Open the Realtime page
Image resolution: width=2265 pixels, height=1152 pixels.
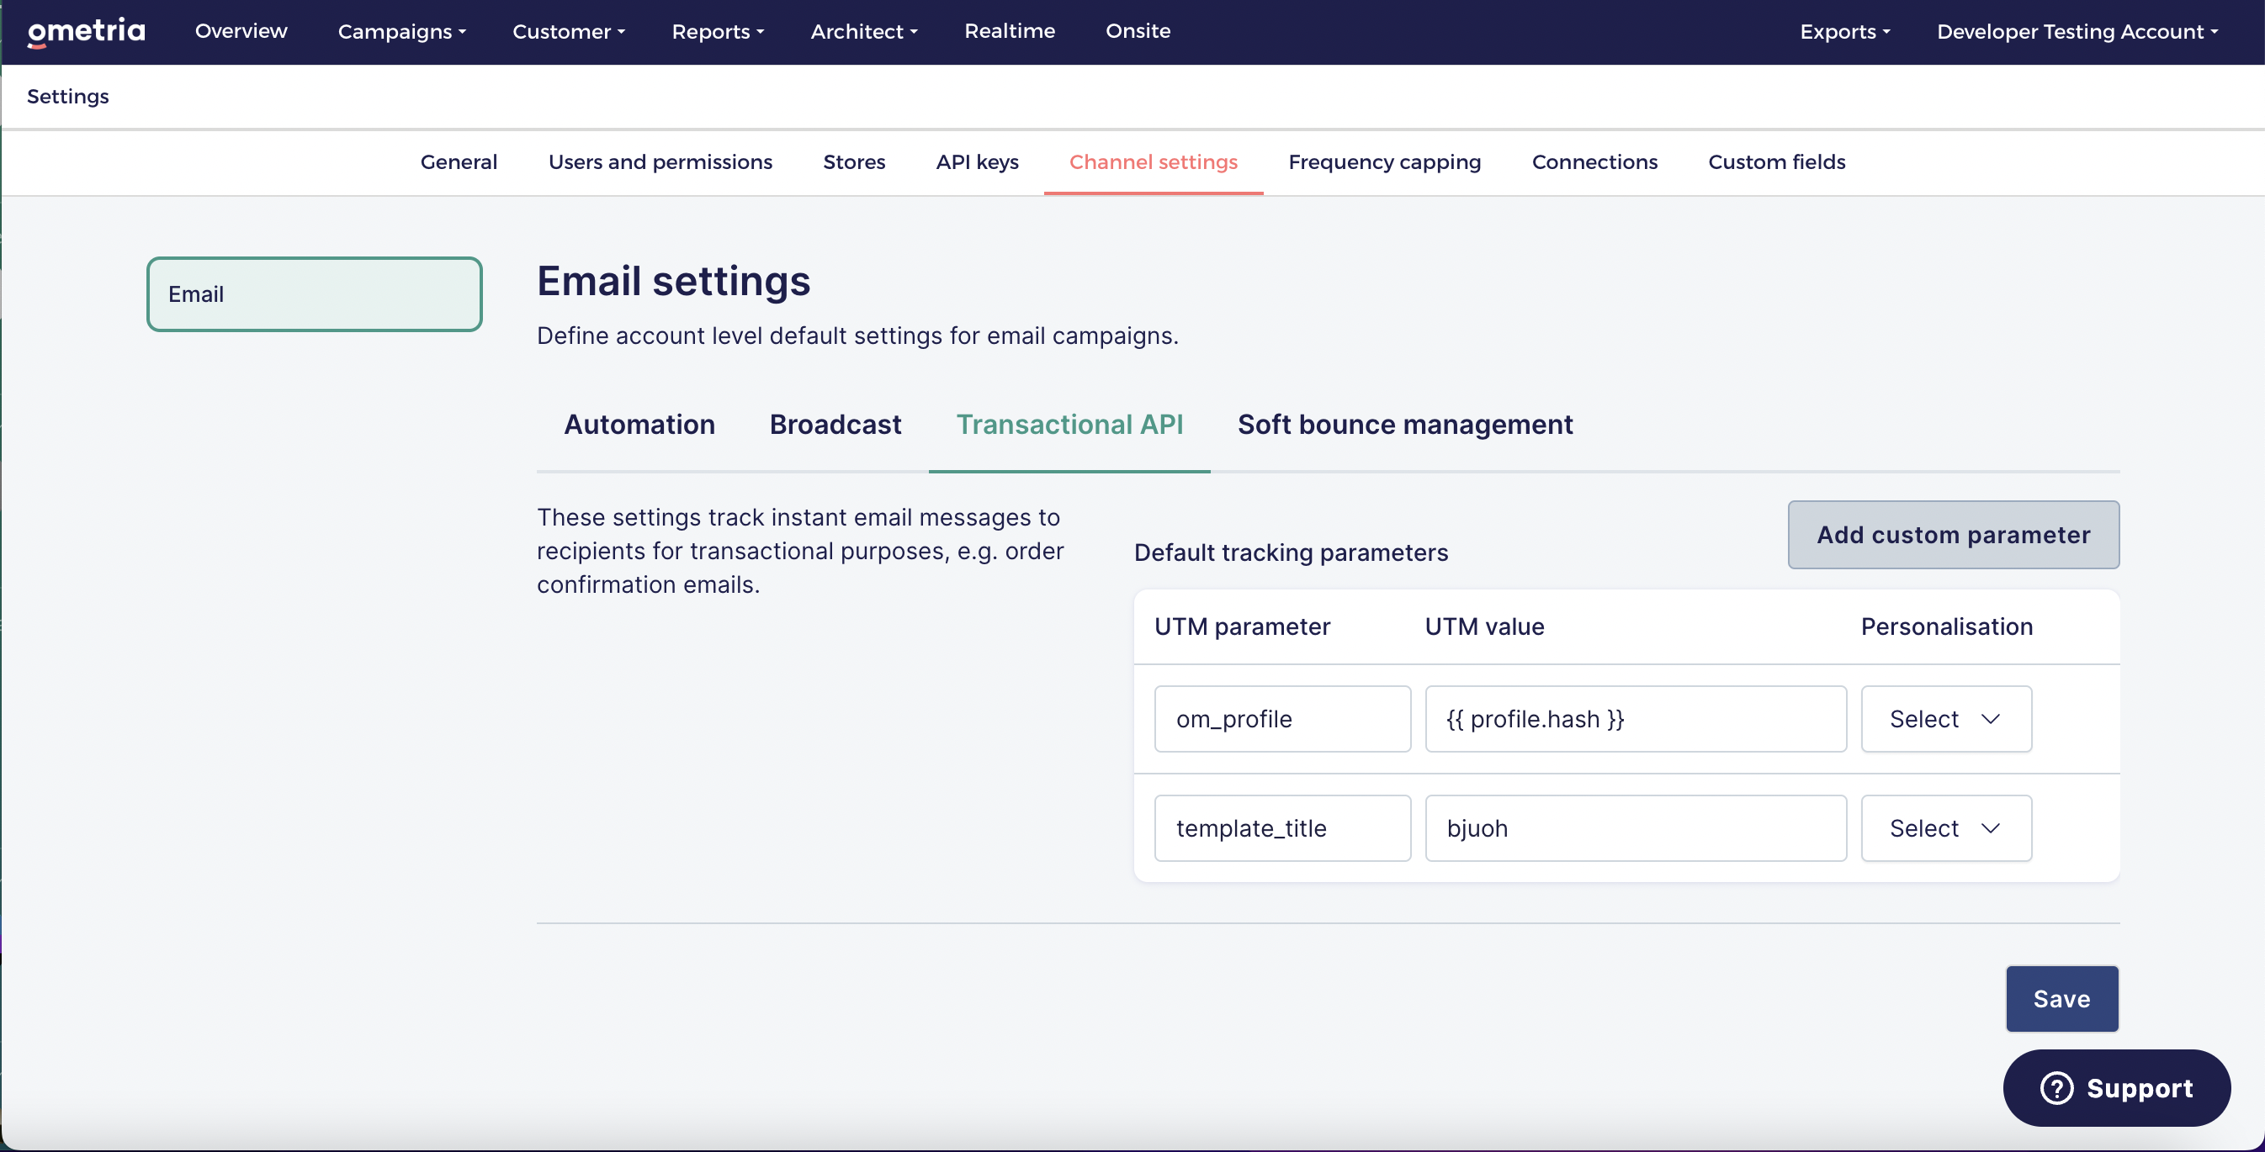pos(1010,32)
